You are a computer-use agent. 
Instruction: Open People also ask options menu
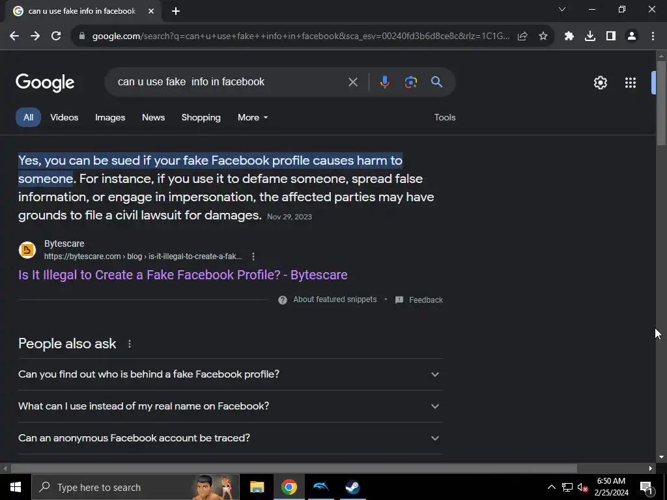(x=130, y=344)
